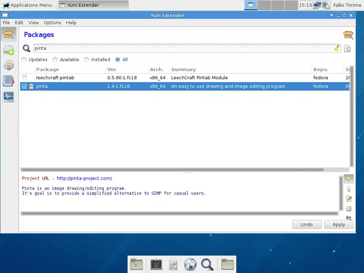
Task: Select the Updates radio button
Action: (x=24, y=60)
